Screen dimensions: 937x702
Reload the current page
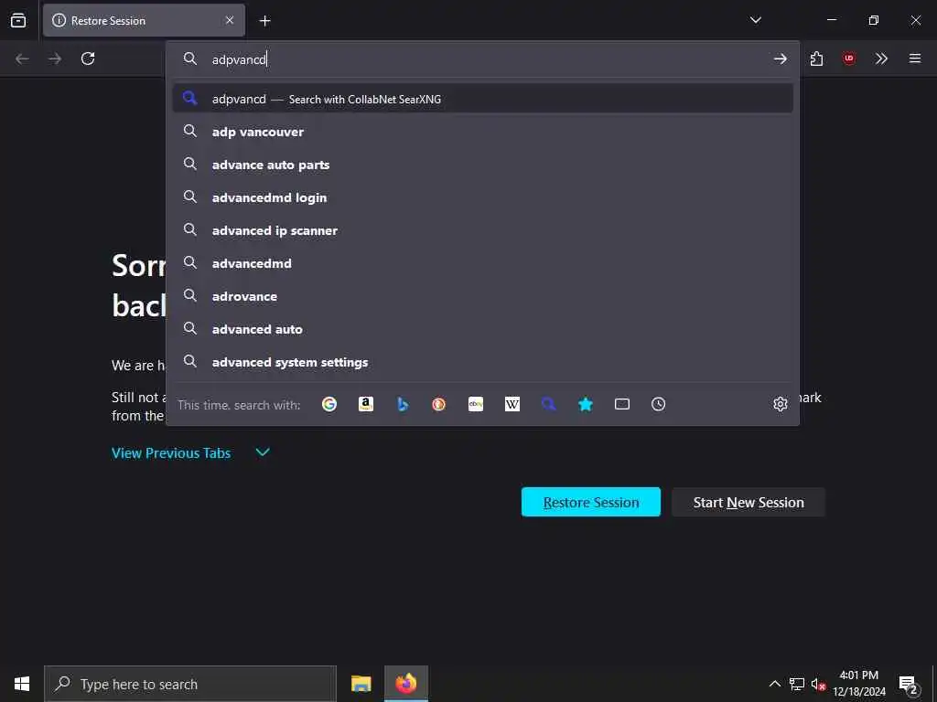coord(88,58)
